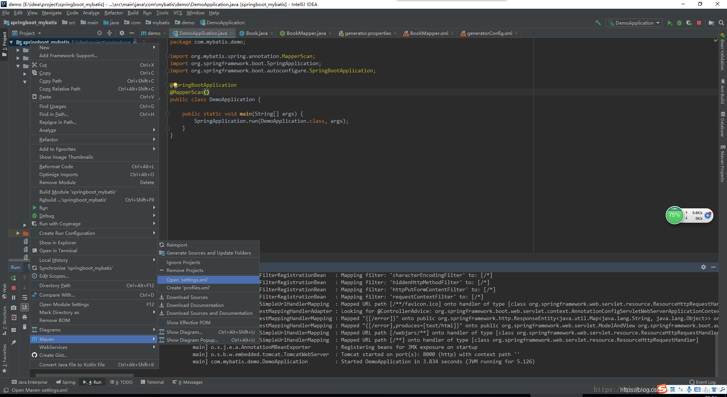Image resolution: width=727 pixels, height=397 pixels.
Task: Expand the Local History submenu
Action: click(x=94, y=260)
